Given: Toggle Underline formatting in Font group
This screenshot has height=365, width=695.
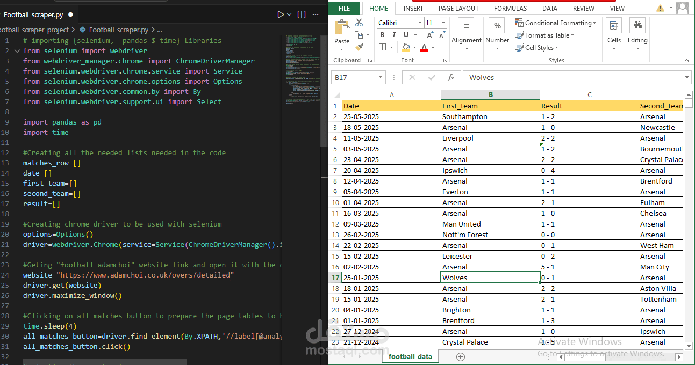Looking at the screenshot, I should [x=405, y=35].
